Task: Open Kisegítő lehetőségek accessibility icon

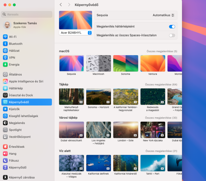Action: [5, 116]
